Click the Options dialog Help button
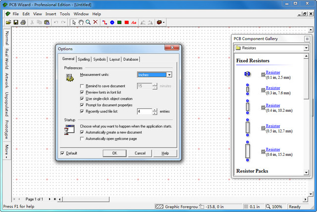The width and height of the screenshot is (317, 212). (x=165, y=153)
